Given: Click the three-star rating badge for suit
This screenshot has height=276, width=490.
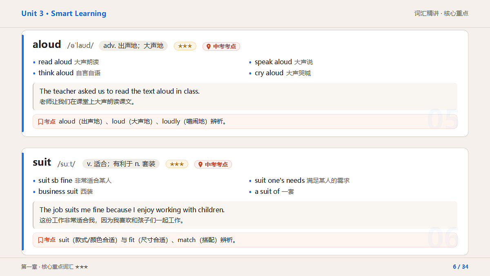Looking at the screenshot, I should (177, 164).
